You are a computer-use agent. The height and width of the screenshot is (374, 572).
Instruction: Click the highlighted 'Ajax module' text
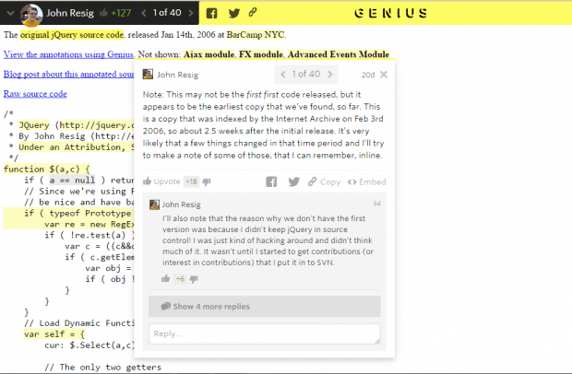click(x=209, y=54)
